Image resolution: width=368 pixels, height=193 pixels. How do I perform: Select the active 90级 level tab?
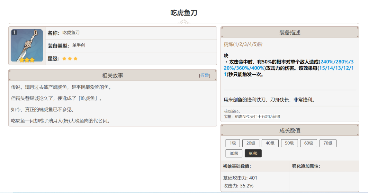[x=253, y=153]
